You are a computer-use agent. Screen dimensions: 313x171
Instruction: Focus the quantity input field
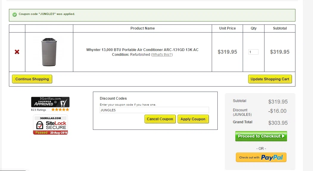(253, 52)
